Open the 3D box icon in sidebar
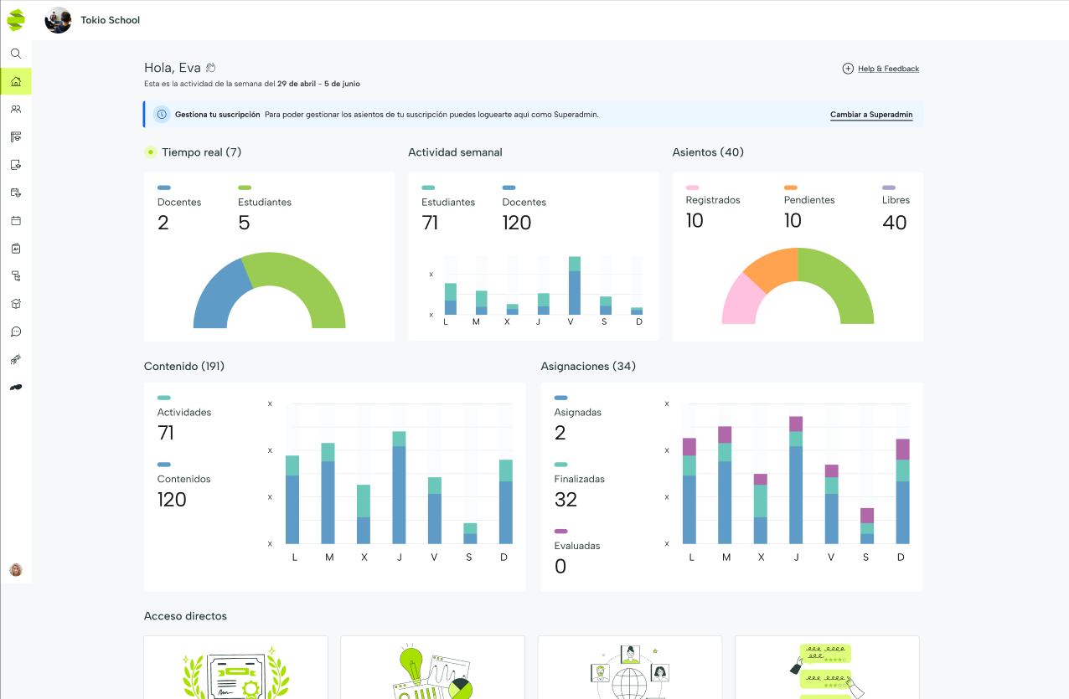1069x699 pixels. [16, 304]
